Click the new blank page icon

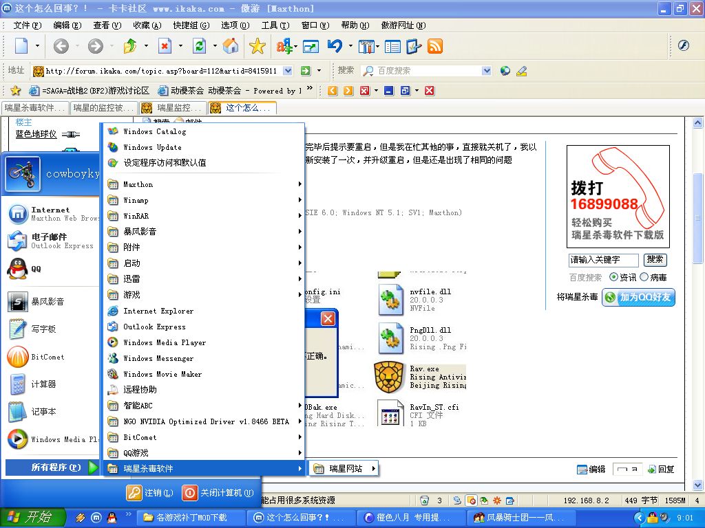21,46
